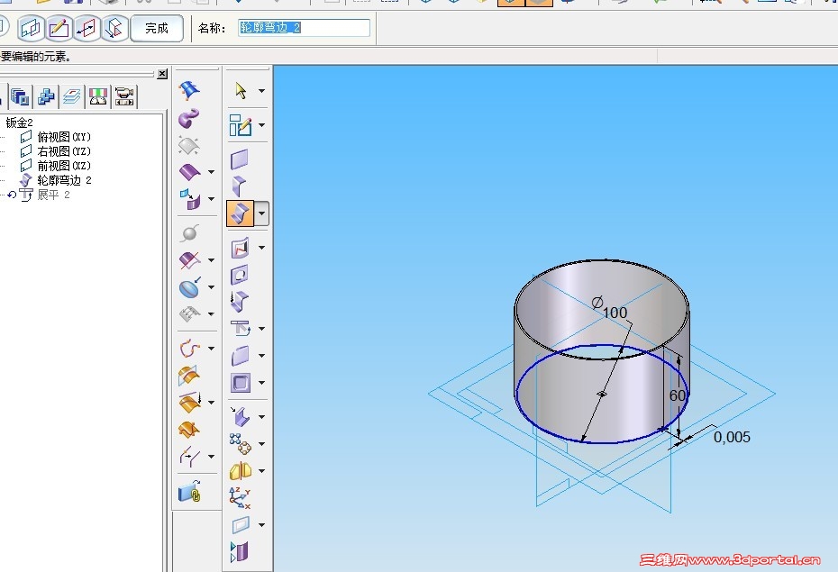The height and width of the screenshot is (572, 838).
Task: Click the grayed Bounded Surface icon
Action: (189, 145)
